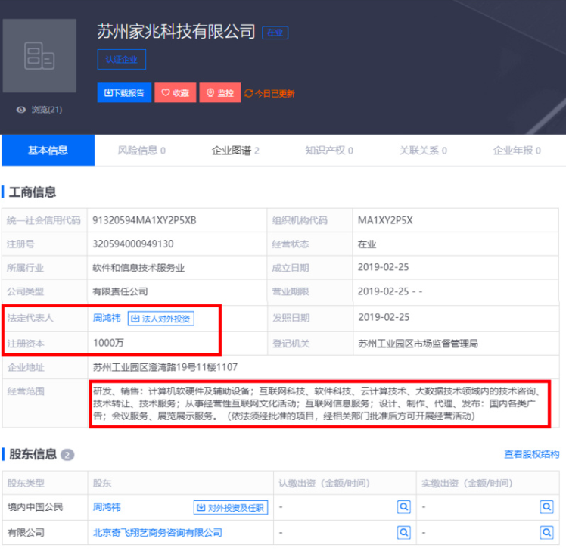
Task: Click magnifier icon in 周鸿祎 row 实缴出资 column
Action: [546, 507]
